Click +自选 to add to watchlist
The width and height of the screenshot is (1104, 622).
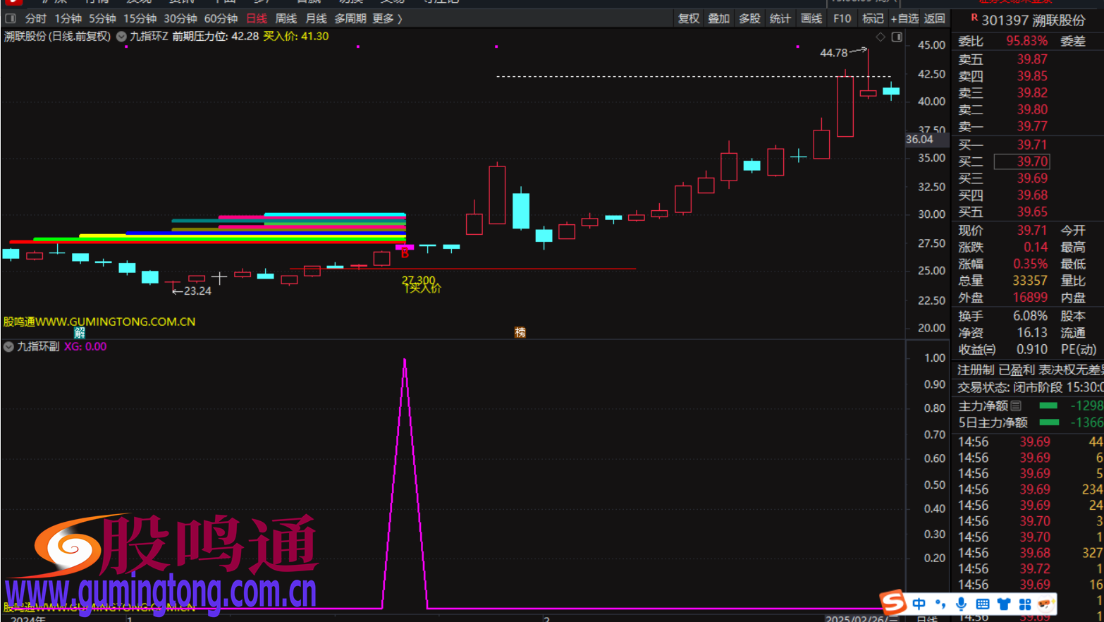904,18
